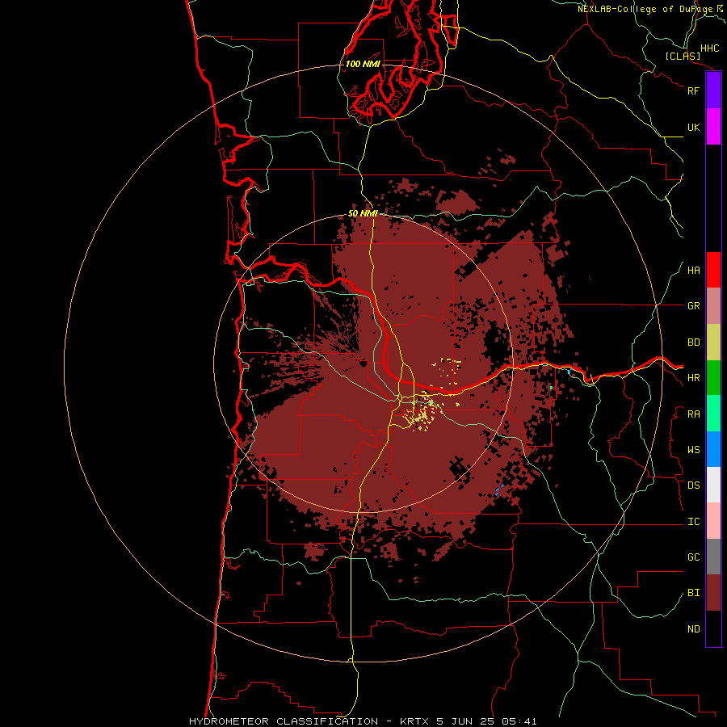Click the HA legend label
The width and height of the screenshot is (727, 727).
point(693,270)
